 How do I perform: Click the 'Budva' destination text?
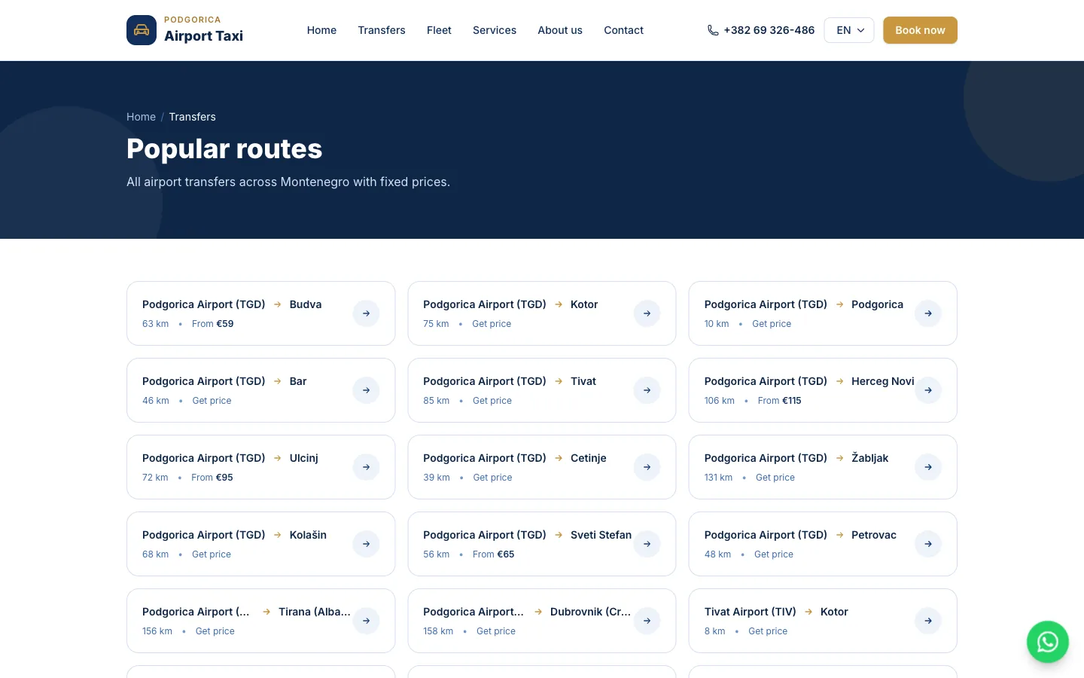tap(306, 304)
